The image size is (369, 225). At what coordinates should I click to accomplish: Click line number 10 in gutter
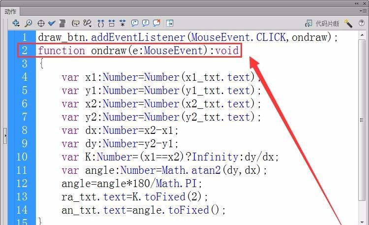tap(22, 157)
